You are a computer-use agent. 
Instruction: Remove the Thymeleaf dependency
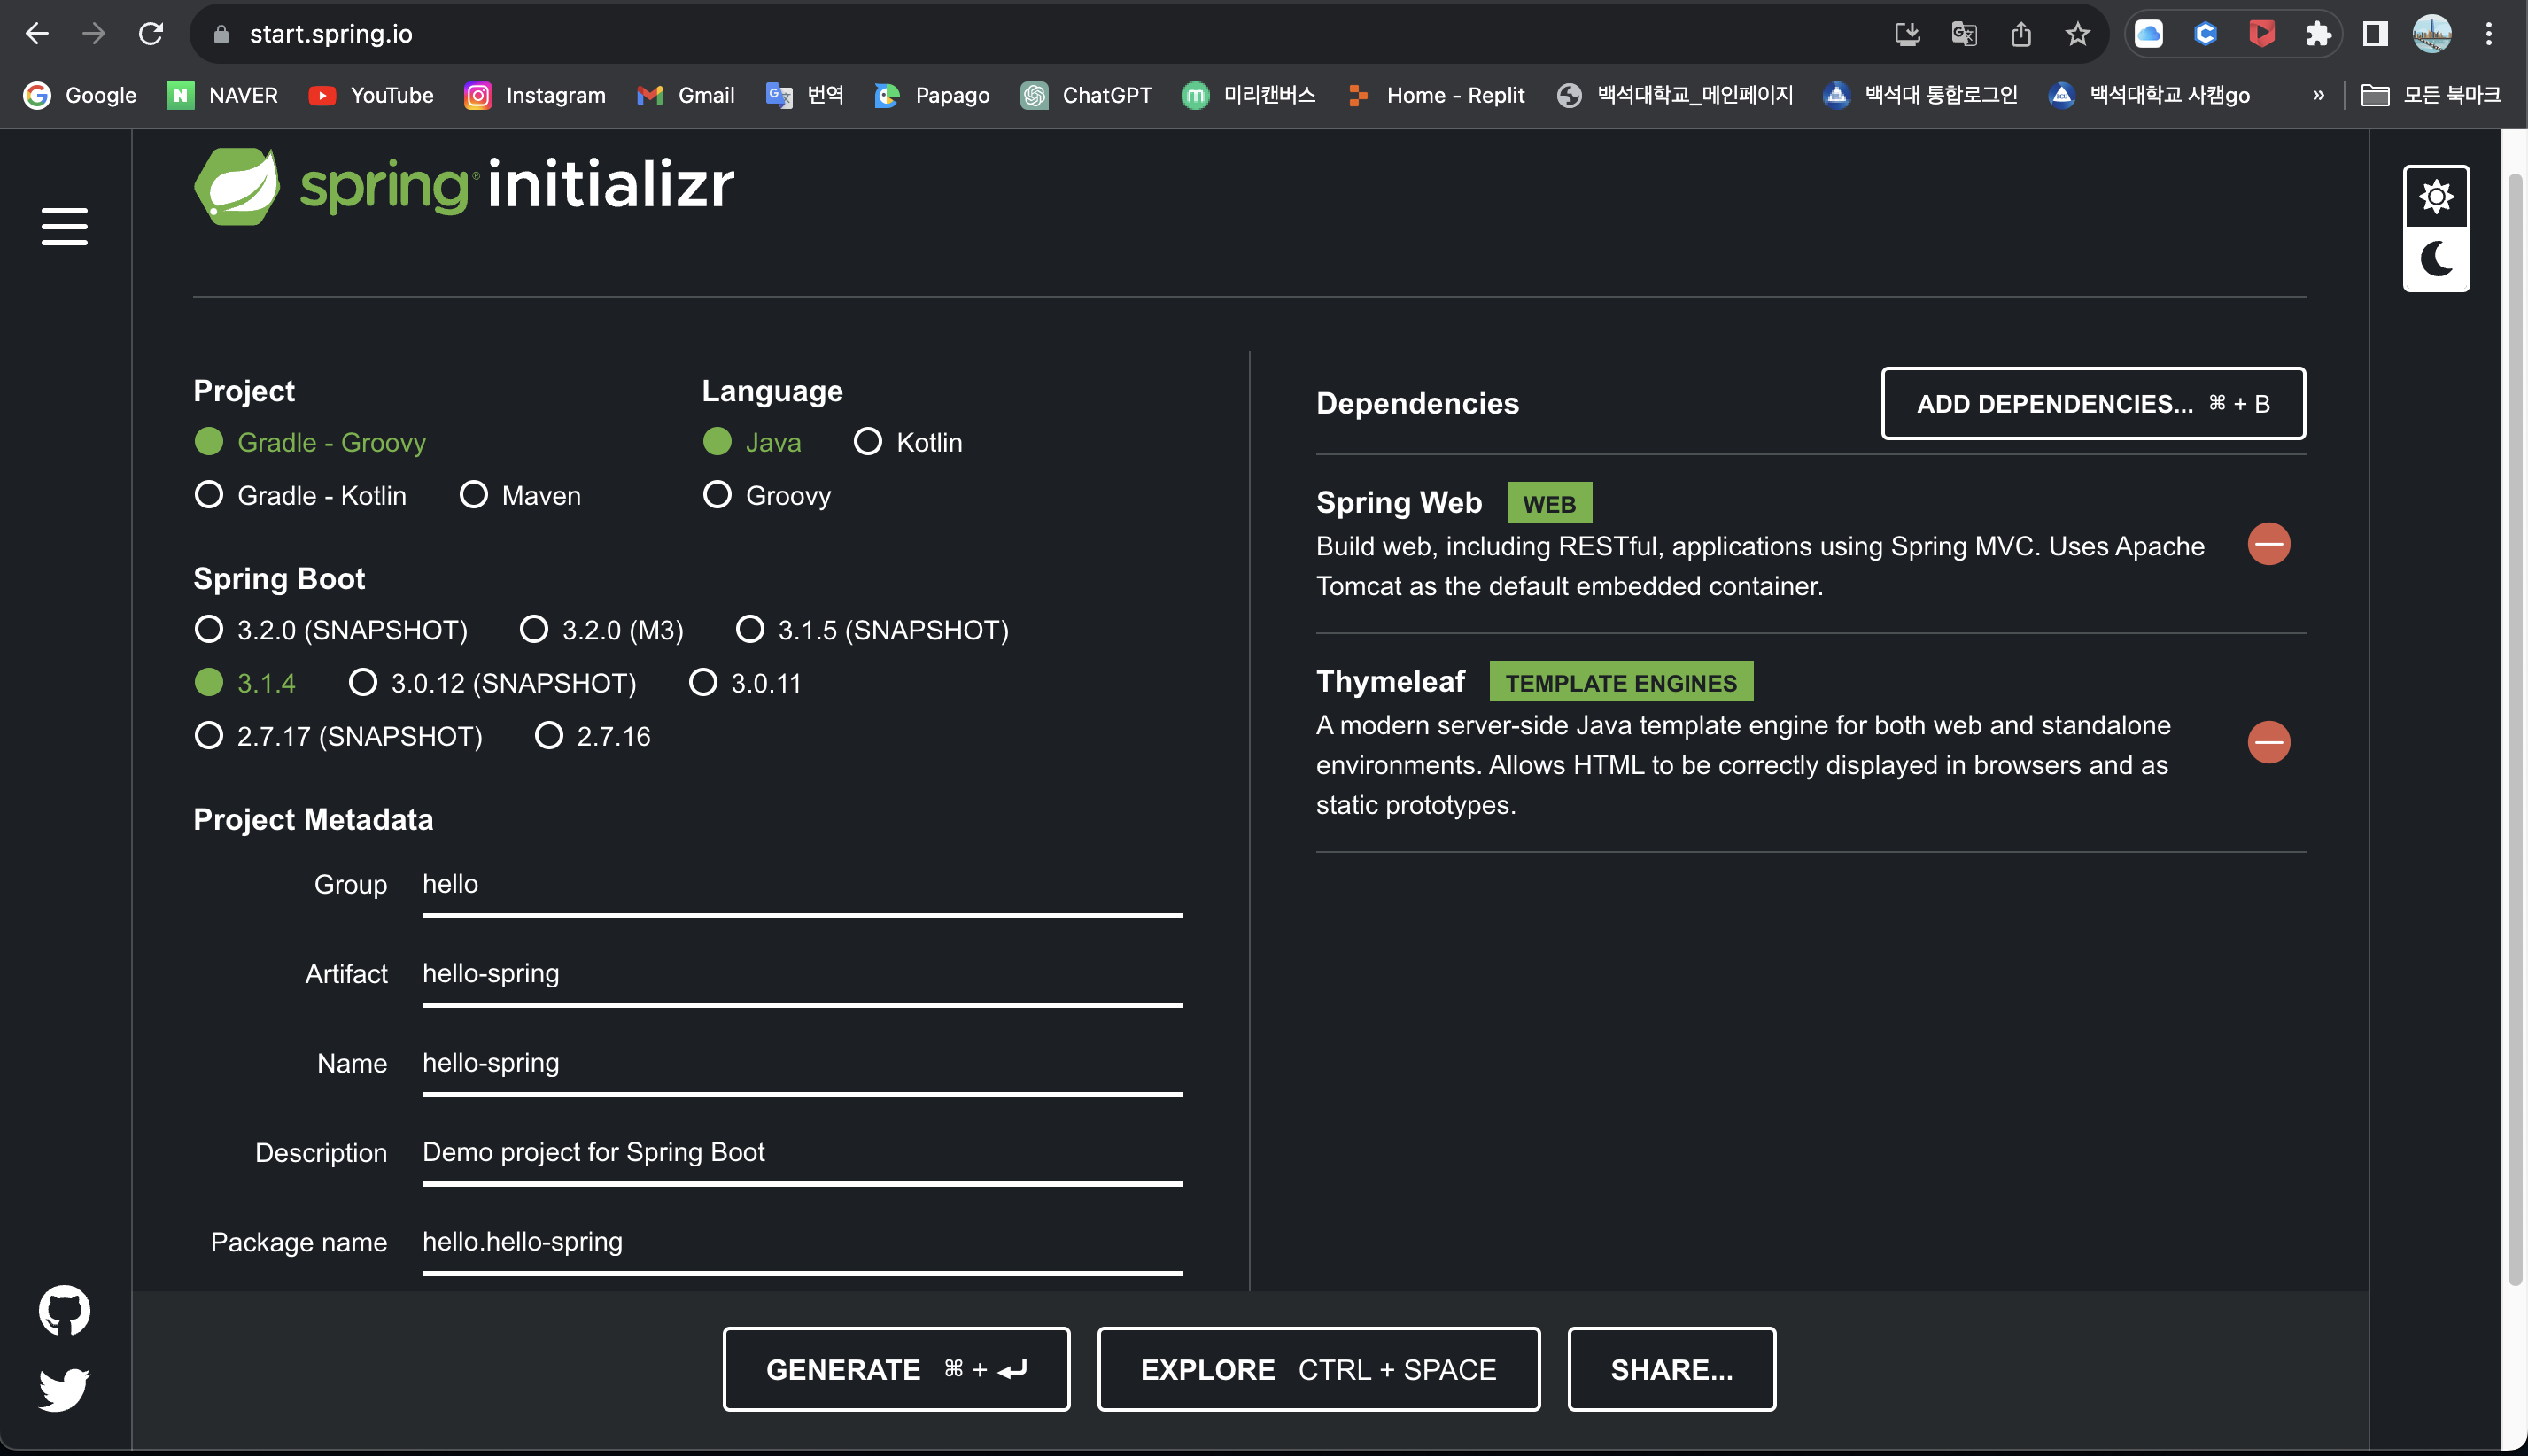pyautogui.click(x=2268, y=742)
